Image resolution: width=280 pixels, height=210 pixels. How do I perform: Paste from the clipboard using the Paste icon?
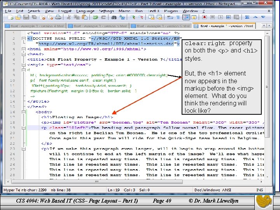coord(85,17)
